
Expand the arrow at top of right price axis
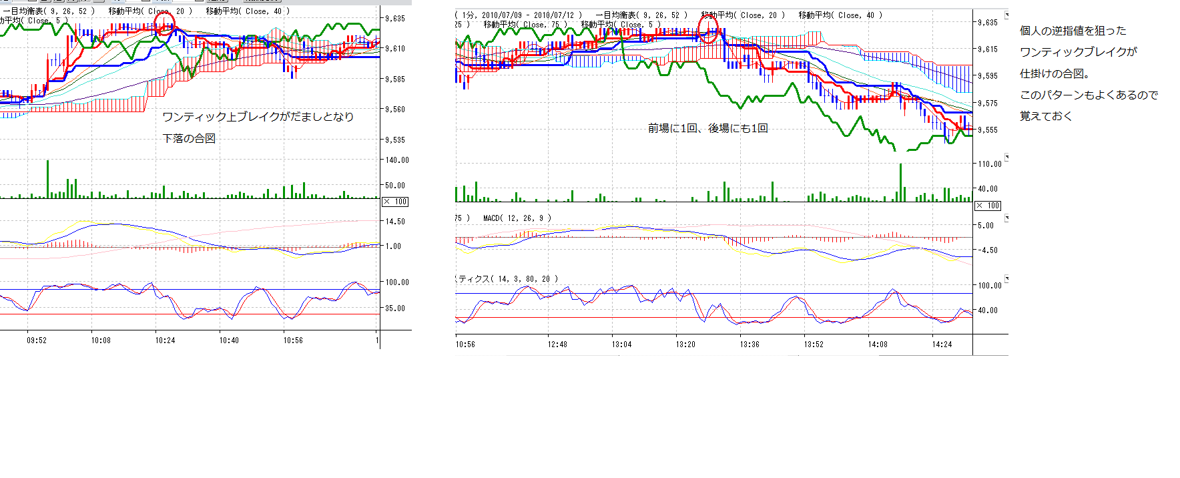[1006, 15]
